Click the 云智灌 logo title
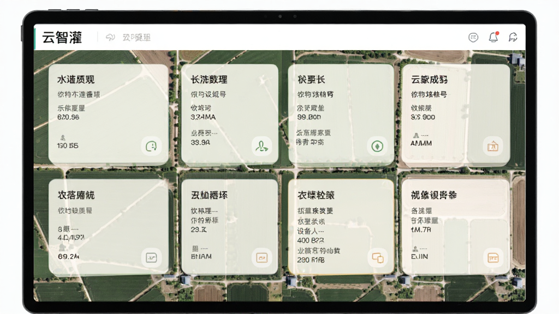The height and width of the screenshot is (314, 559). pyautogui.click(x=62, y=38)
